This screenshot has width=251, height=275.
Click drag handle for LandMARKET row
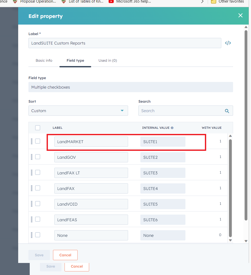(32, 141)
